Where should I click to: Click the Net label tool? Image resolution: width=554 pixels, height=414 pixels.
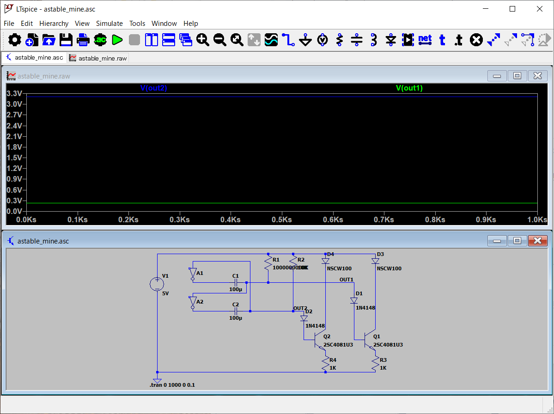coord(425,40)
